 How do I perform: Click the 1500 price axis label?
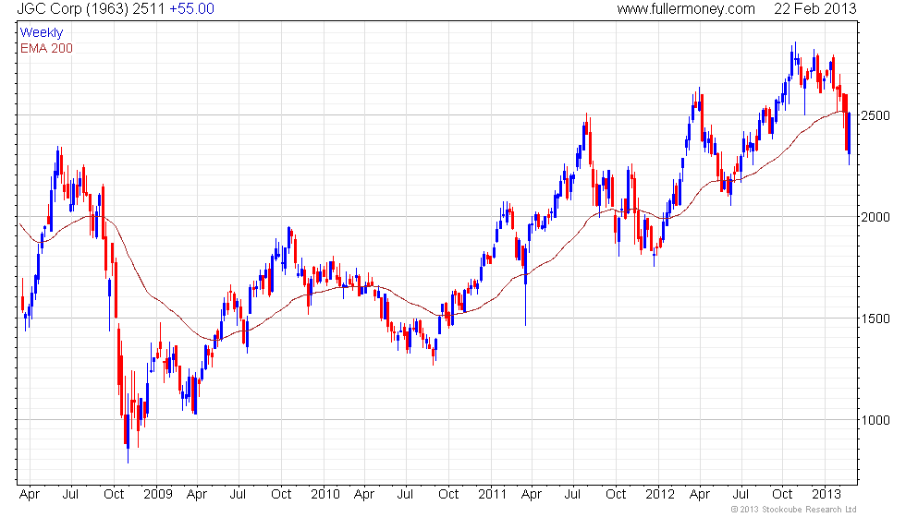coord(875,319)
